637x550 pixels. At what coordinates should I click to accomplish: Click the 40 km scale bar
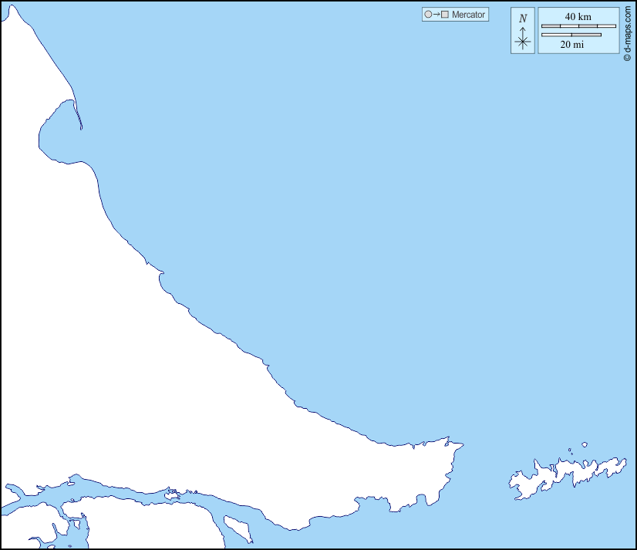(x=578, y=26)
